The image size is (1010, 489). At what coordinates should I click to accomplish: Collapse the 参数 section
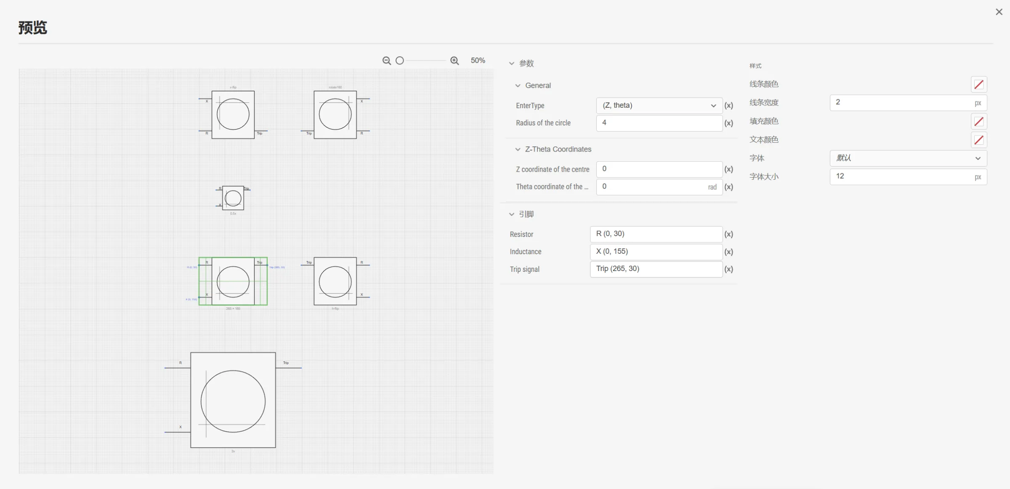coord(512,64)
